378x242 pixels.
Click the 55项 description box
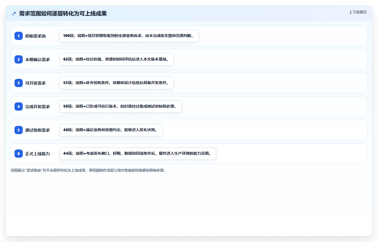coord(117,83)
